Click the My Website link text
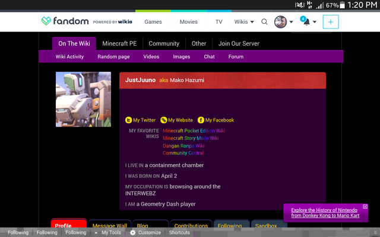The height and width of the screenshot is (237, 380). tap(180, 120)
